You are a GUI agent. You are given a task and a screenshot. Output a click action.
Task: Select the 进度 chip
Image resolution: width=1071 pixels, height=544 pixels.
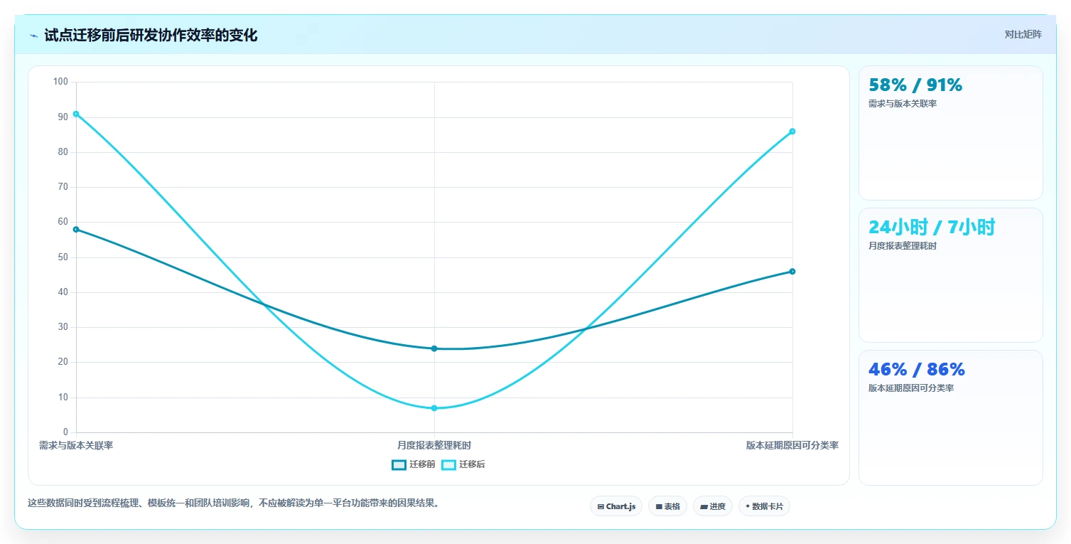pos(713,506)
